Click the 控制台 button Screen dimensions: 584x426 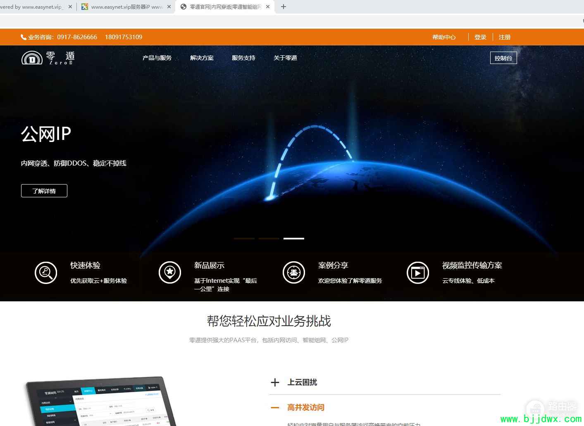point(503,58)
